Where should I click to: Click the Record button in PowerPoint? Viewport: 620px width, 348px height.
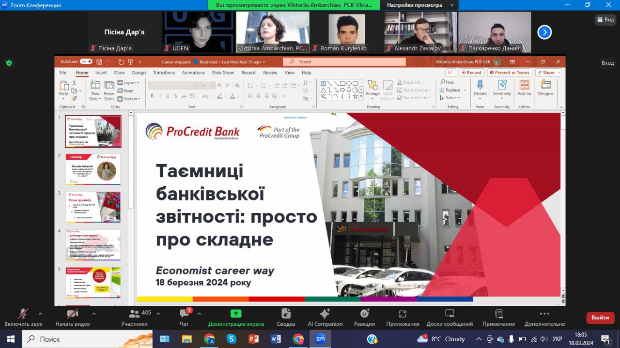click(471, 73)
